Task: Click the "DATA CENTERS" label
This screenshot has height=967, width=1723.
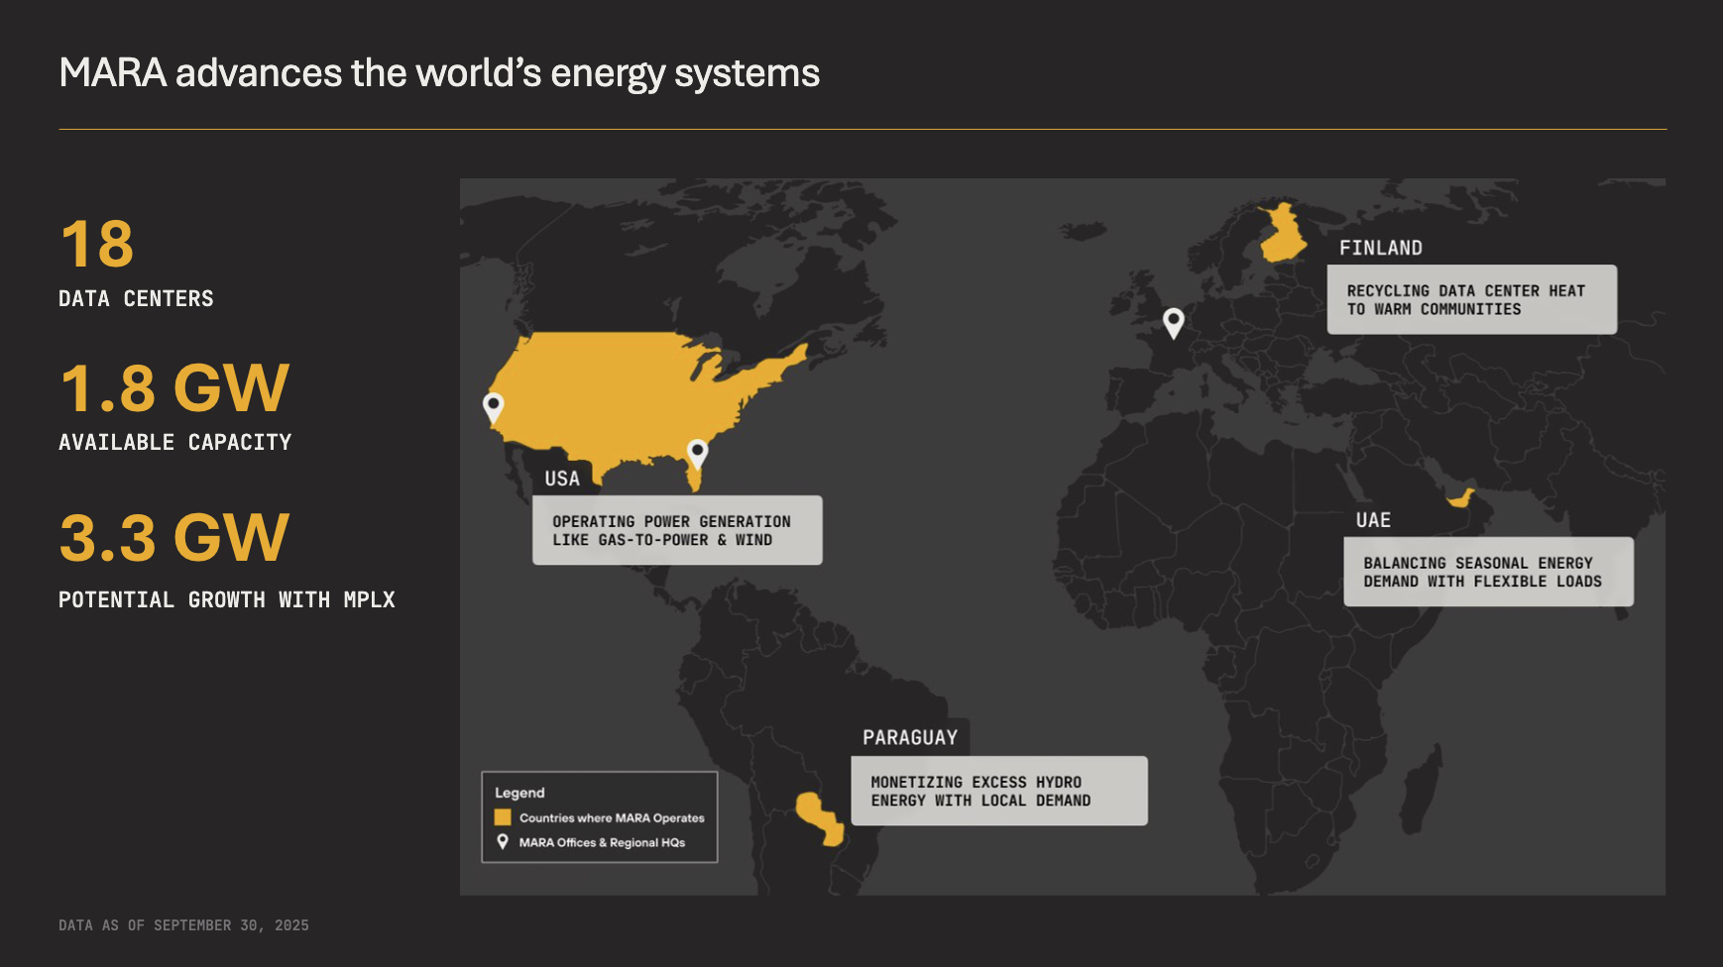Action: click(x=136, y=298)
